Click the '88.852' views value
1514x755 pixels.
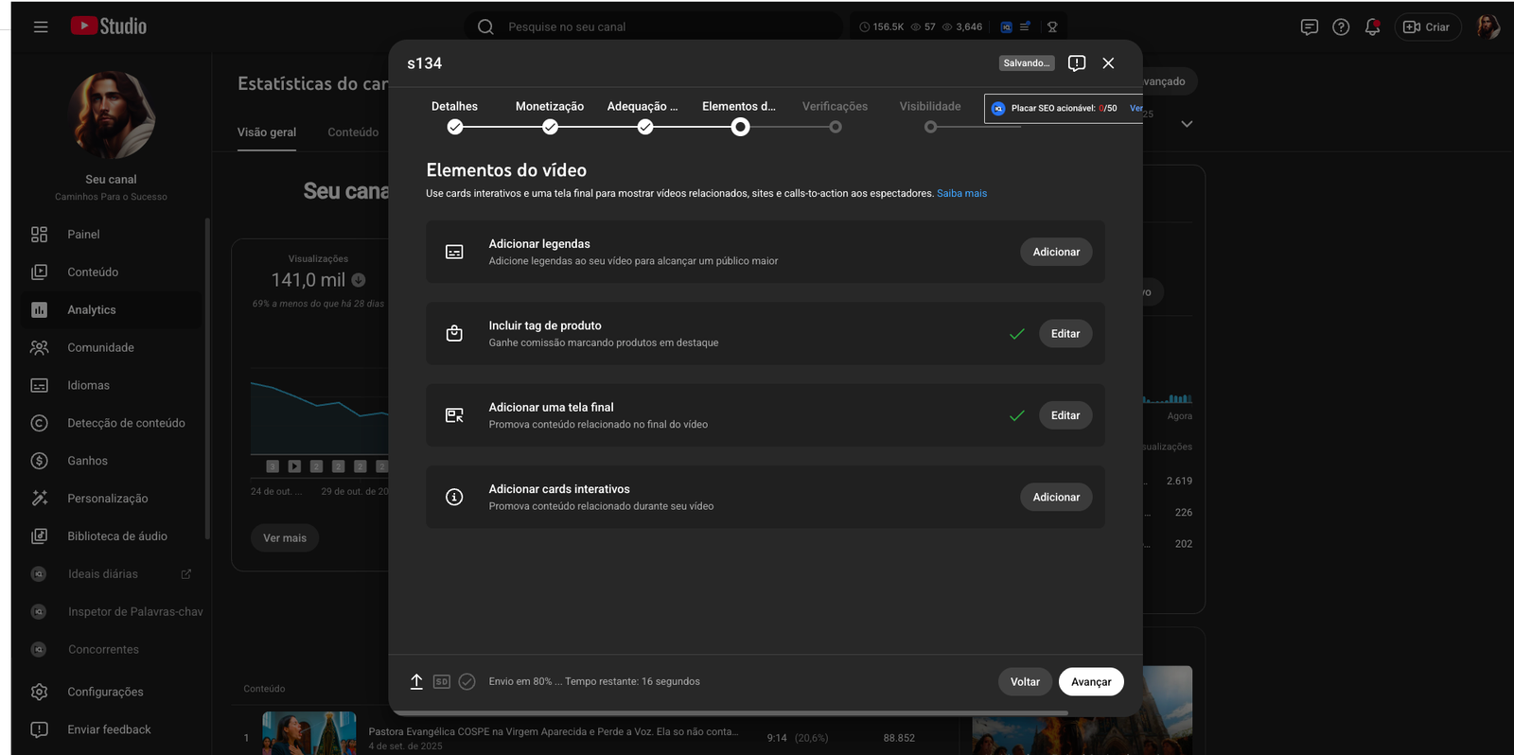click(899, 738)
